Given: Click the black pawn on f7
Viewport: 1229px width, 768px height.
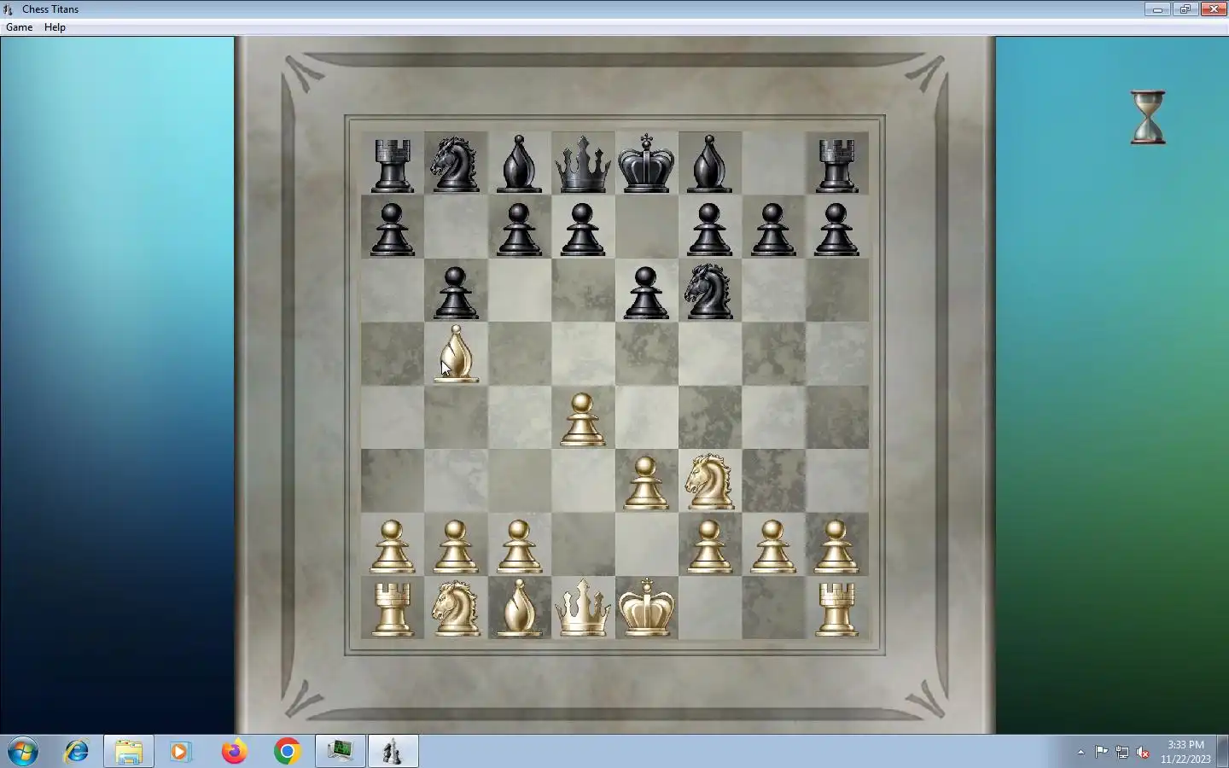Looking at the screenshot, I should coord(709,230).
